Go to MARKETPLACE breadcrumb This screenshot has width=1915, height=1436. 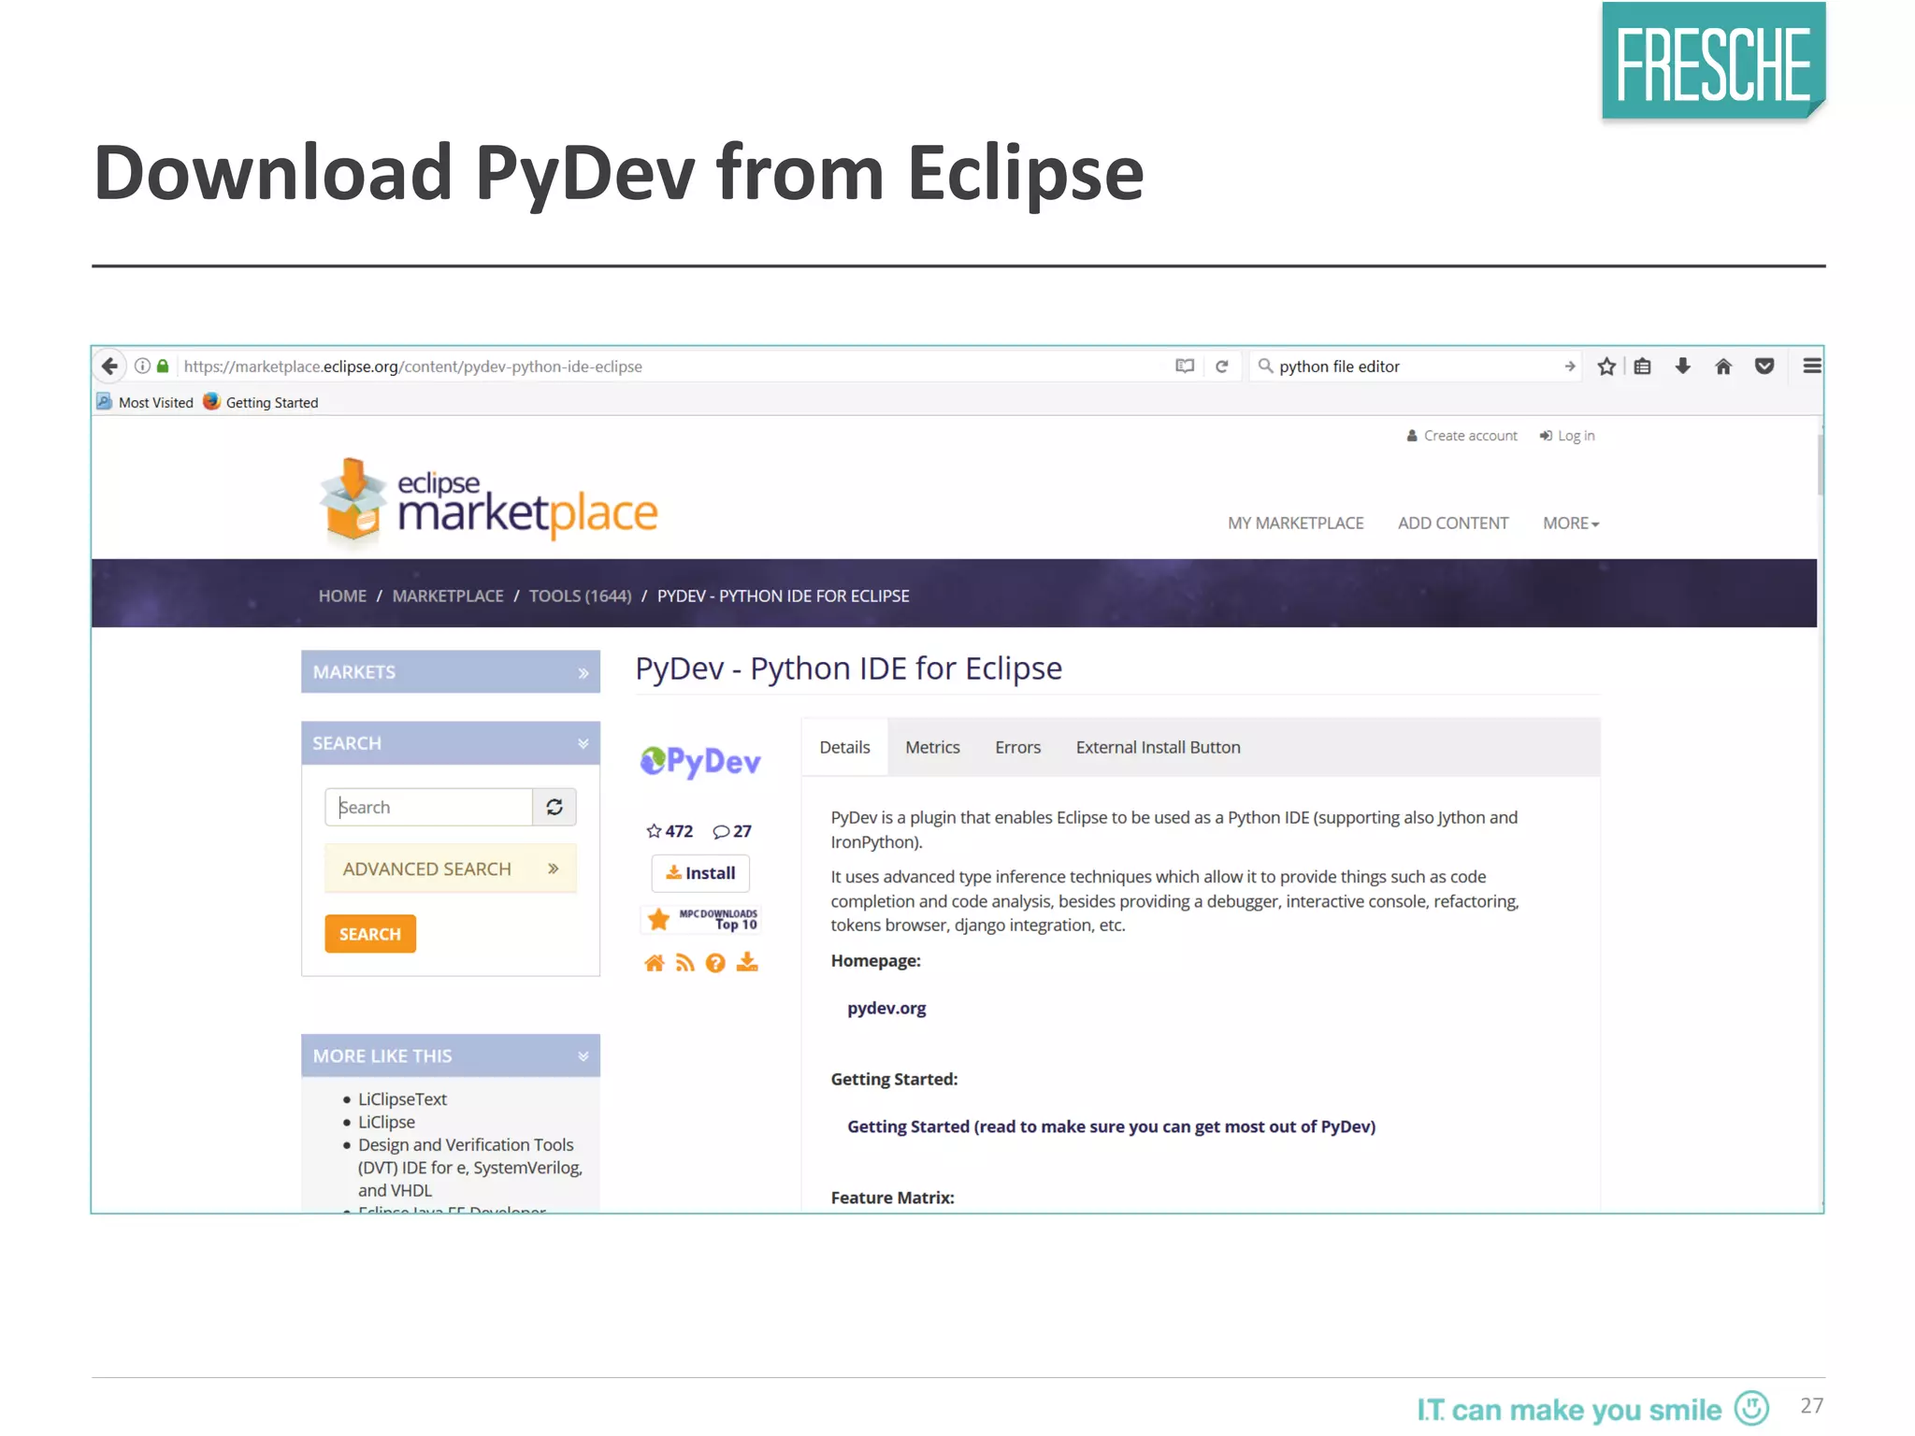coord(448,596)
